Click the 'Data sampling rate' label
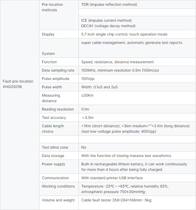This screenshot has height=210, width=196. (58, 70)
